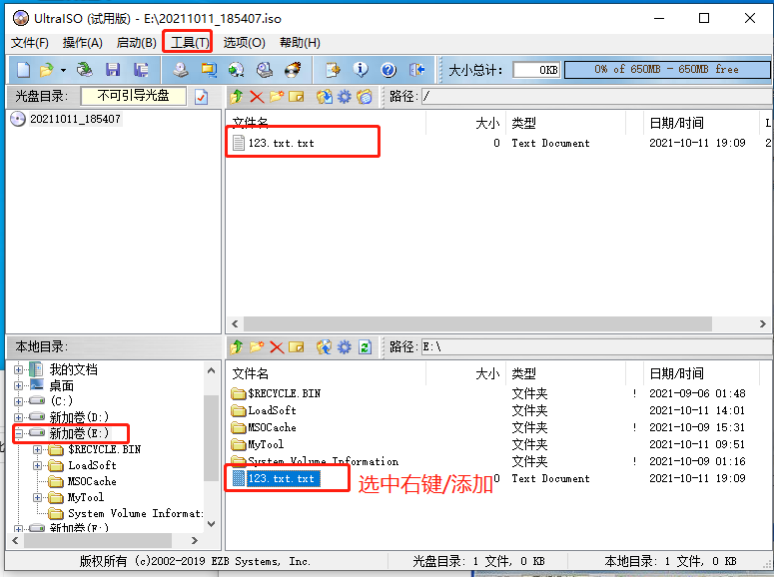Select System Volume Informat folder in tree

[x=135, y=513]
